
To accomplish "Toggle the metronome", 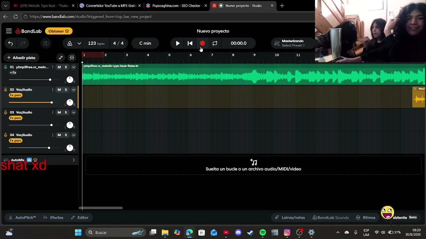I will [x=70, y=43].
